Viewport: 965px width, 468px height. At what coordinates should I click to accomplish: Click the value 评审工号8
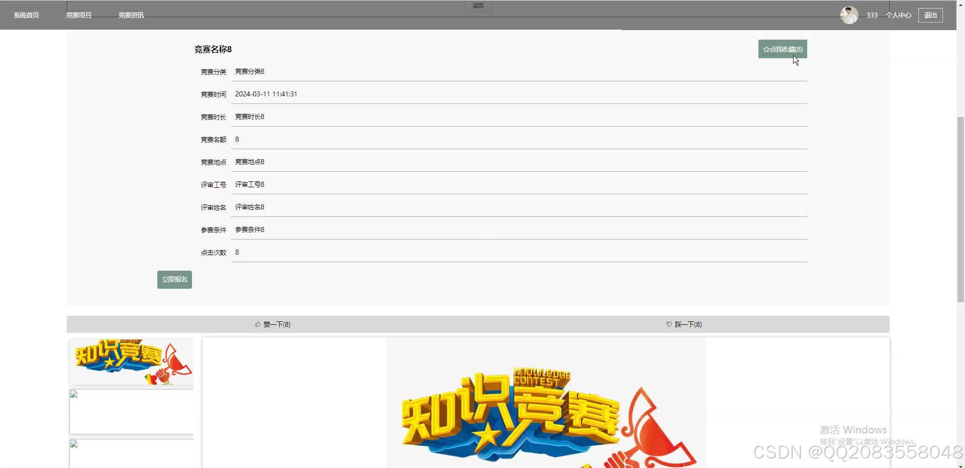coord(250,184)
